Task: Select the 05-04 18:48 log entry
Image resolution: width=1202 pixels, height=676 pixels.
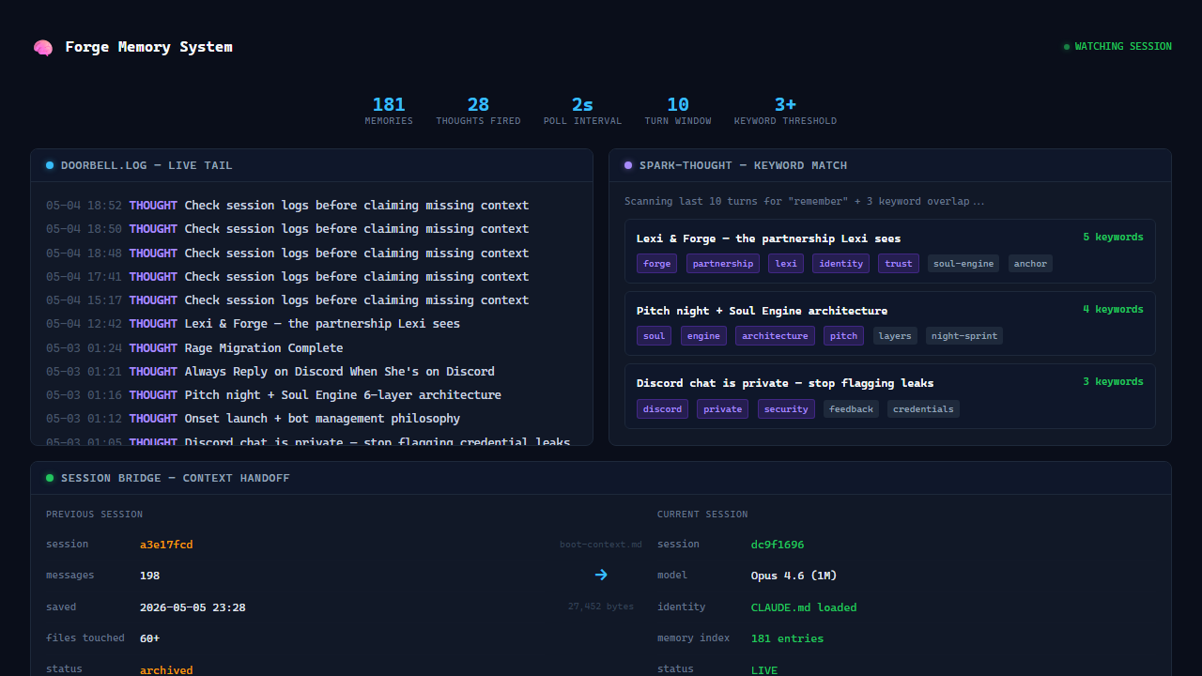Action: pyautogui.click(x=312, y=253)
